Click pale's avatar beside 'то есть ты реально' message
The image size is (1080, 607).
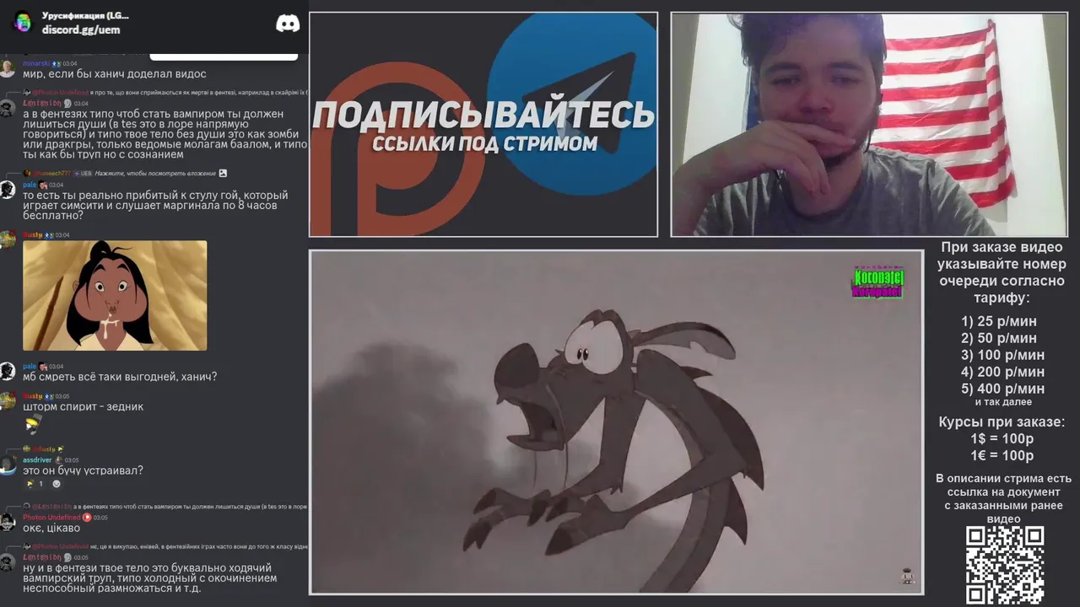coord(8,191)
